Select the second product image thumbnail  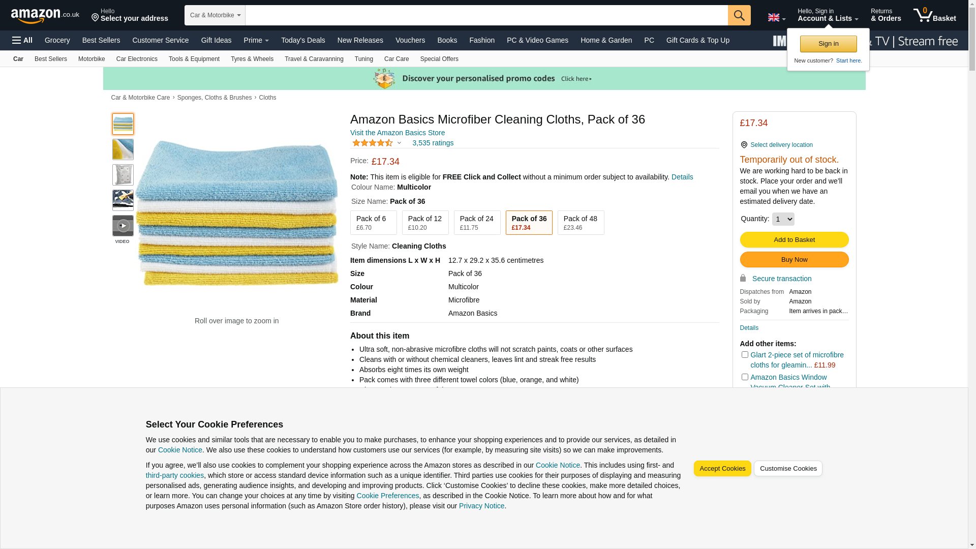click(x=123, y=149)
